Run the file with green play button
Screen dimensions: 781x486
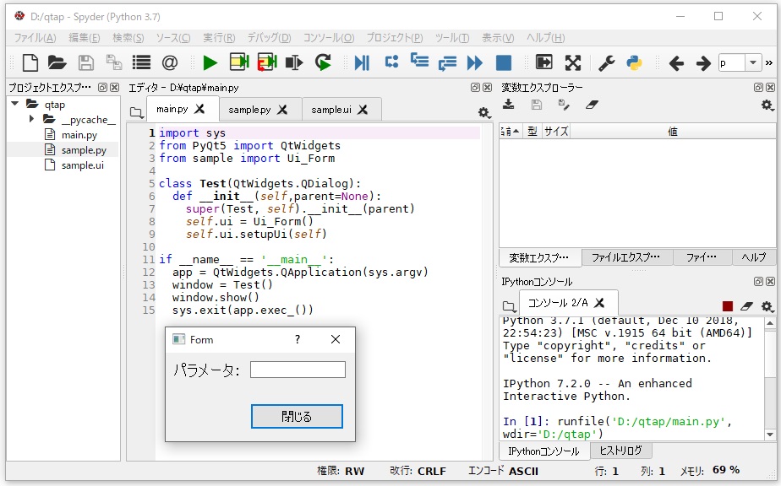(x=210, y=62)
